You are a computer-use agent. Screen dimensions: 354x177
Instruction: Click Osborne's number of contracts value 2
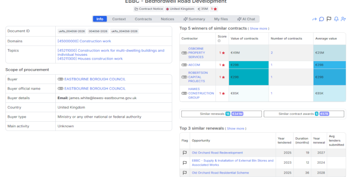(272, 53)
